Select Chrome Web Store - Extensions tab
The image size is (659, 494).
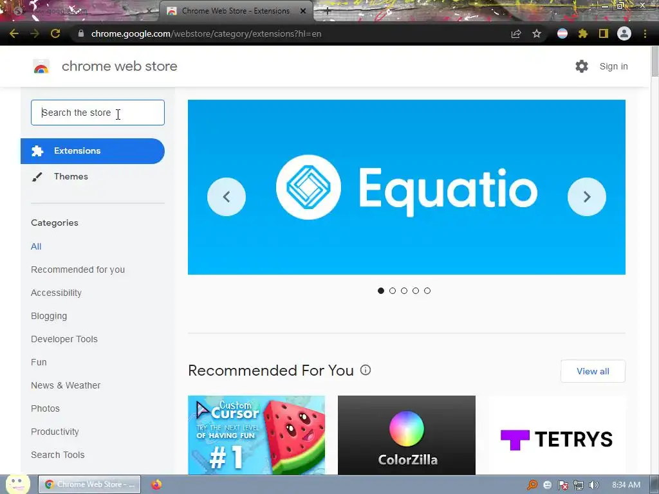[236, 11]
